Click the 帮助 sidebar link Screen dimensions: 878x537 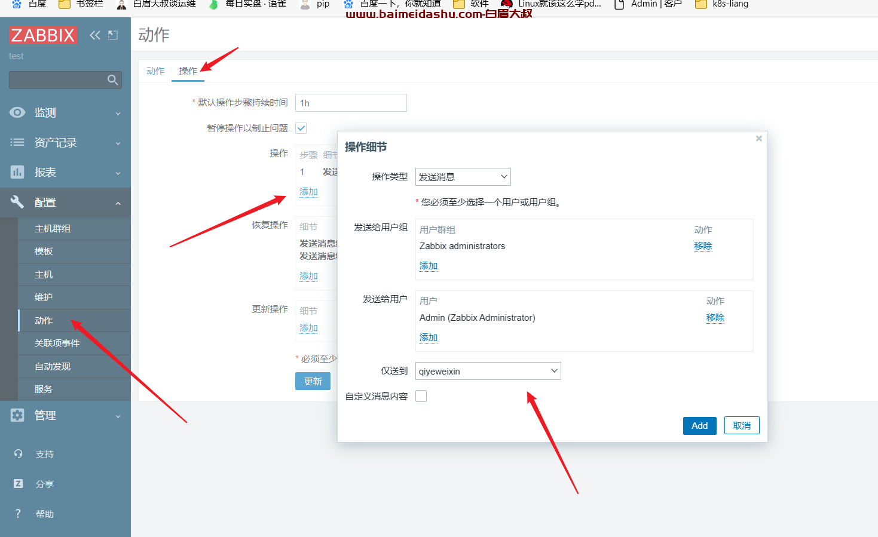coord(45,514)
